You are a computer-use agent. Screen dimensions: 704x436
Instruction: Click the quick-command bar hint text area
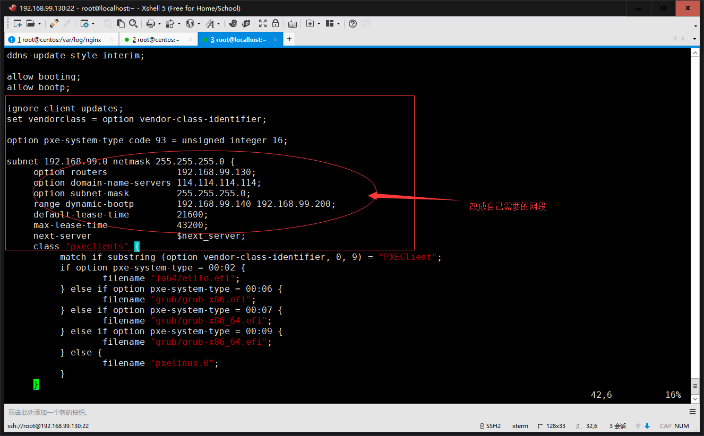pos(49,412)
